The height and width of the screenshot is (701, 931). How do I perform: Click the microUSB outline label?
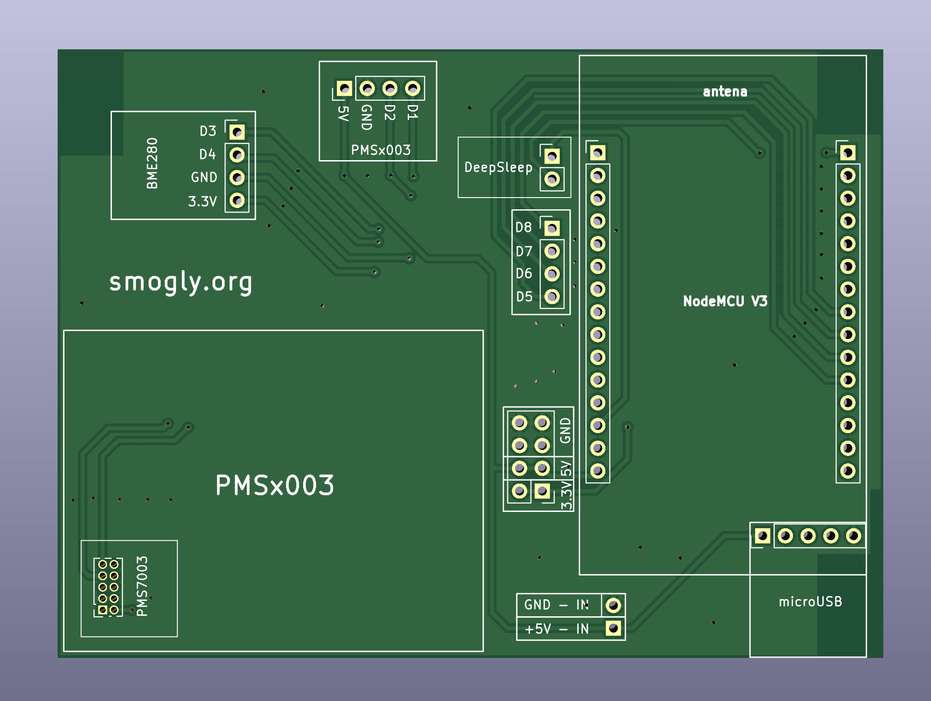810,602
